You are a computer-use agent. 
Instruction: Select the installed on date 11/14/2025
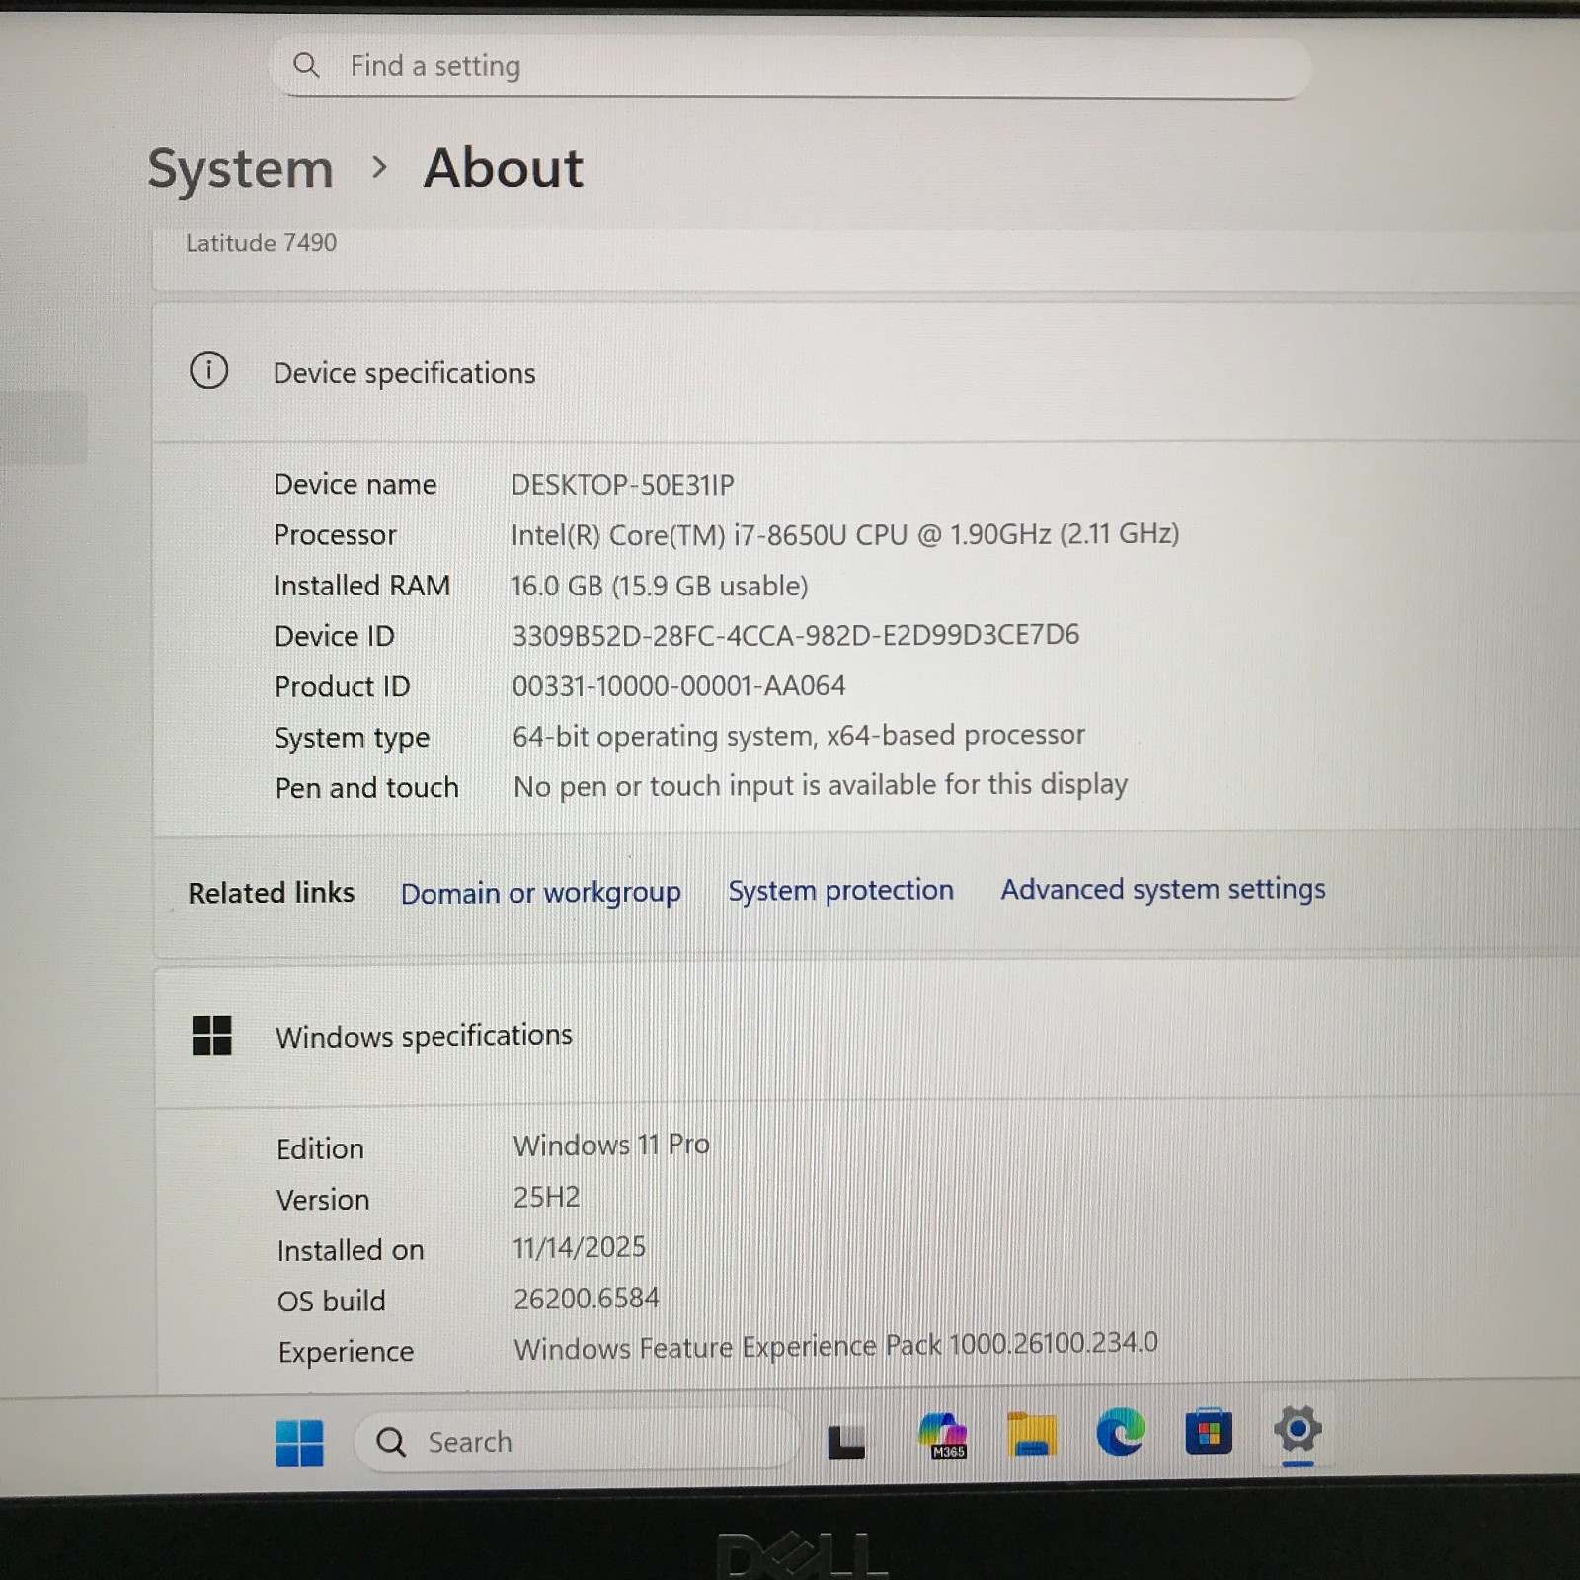580,1247
